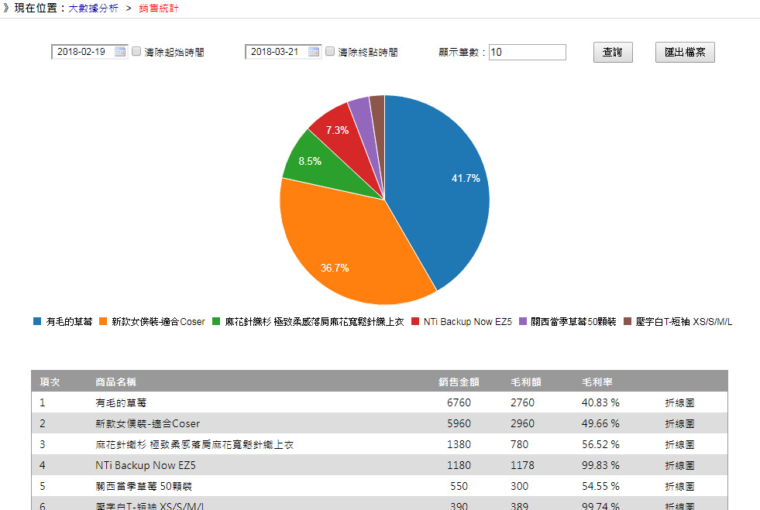The height and width of the screenshot is (510, 760).
Task: Open 折線圖 for NTi Backup Now EZ5 row
Action: (679, 465)
